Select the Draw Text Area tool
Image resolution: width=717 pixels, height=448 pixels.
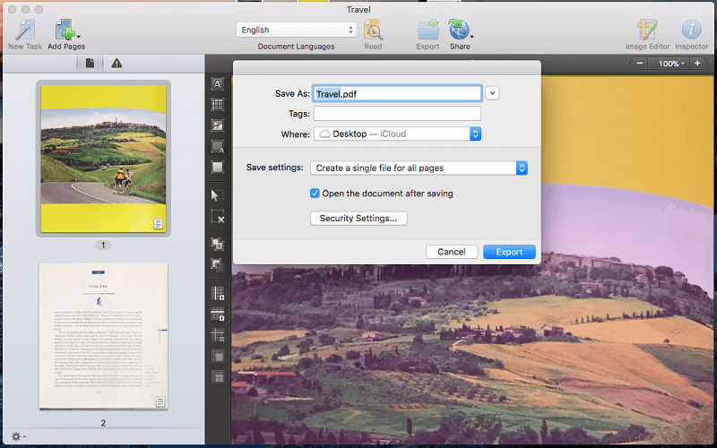point(218,83)
